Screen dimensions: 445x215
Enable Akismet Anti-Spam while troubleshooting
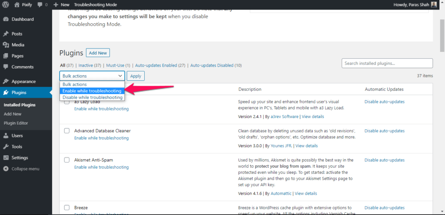pos(101,167)
